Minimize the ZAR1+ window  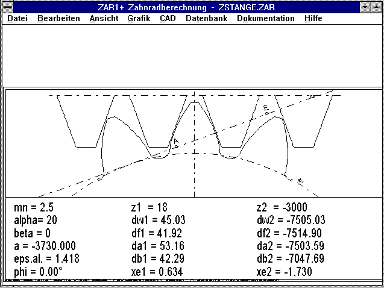pyautogui.click(x=365, y=7)
